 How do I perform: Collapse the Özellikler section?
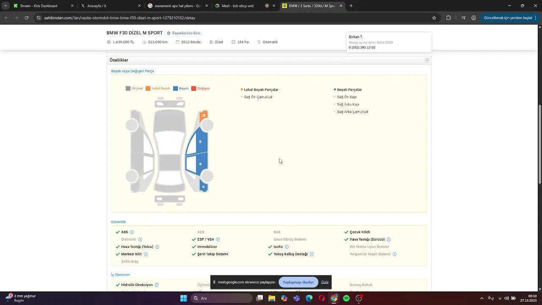[427, 60]
